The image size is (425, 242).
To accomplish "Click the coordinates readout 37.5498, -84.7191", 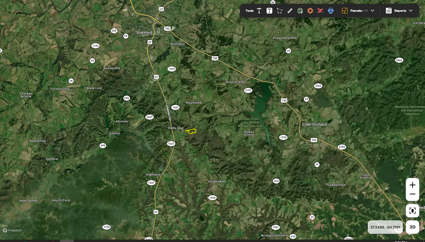I will [x=385, y=227].
